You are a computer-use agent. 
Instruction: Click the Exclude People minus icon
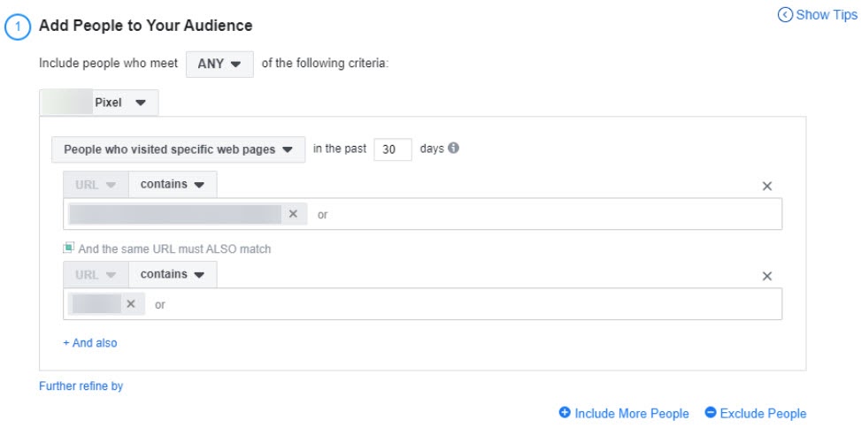pyautogui.click(x=711, y=413)
